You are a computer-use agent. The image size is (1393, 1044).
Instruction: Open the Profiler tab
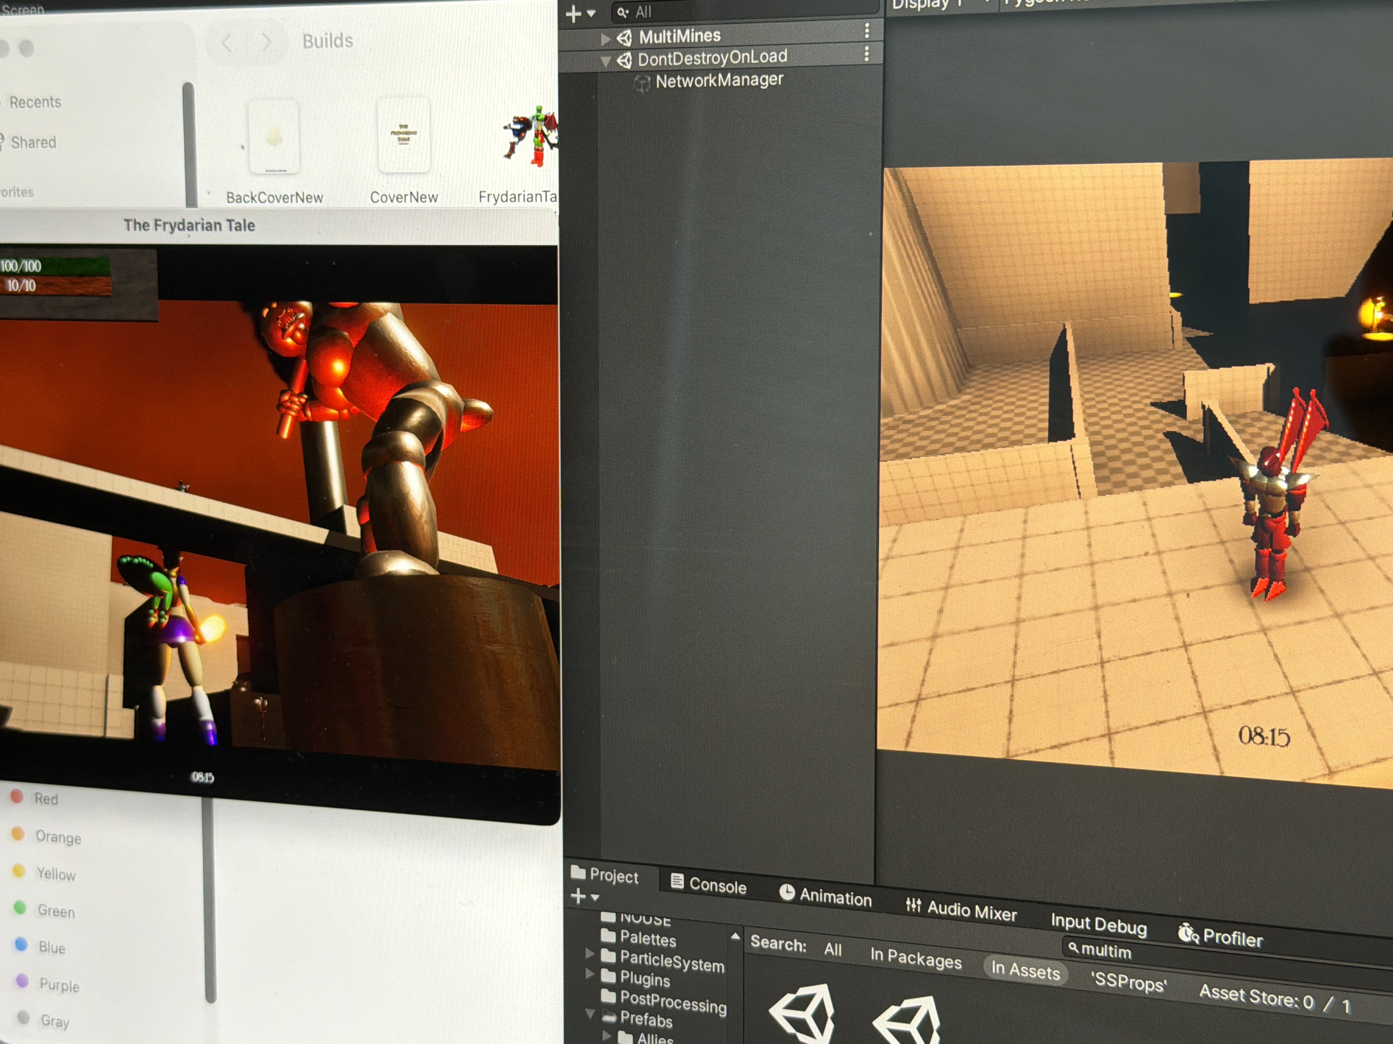pos(1221,936)
